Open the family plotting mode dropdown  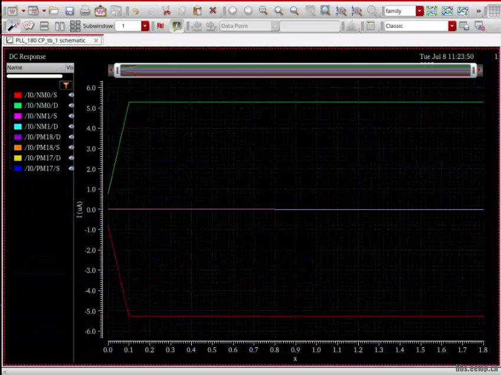tap(420, 11)
